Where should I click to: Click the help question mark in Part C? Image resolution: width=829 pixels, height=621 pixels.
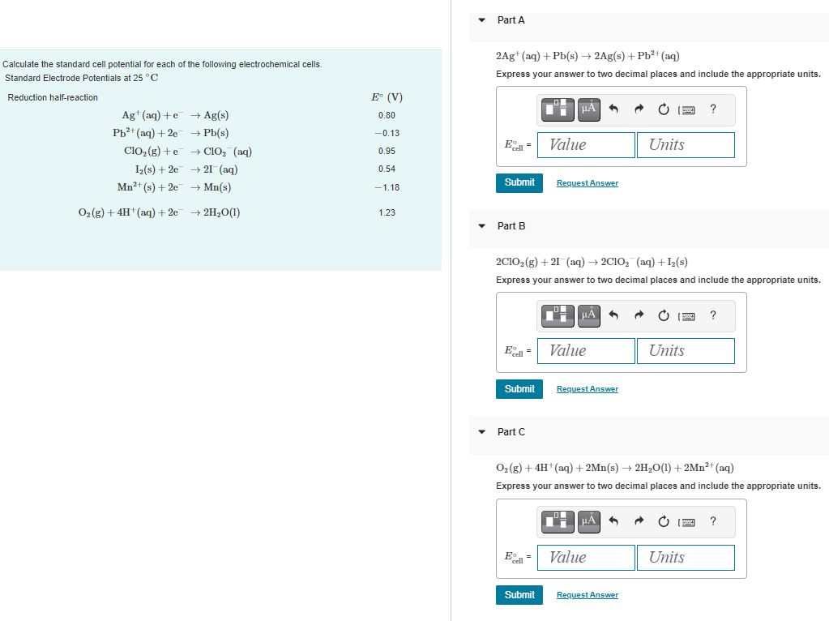[x=712, y=521]
